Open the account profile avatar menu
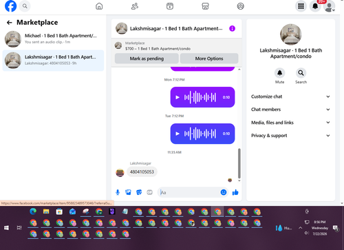The width and height of the screenshot is (344, 250). [x=329, y=6]
